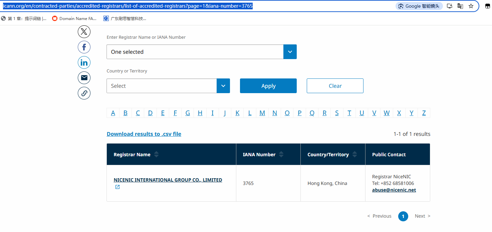492x232 pixels.
Task: Expand the registrar name dropdown arrow
Action: pos(290,52)
